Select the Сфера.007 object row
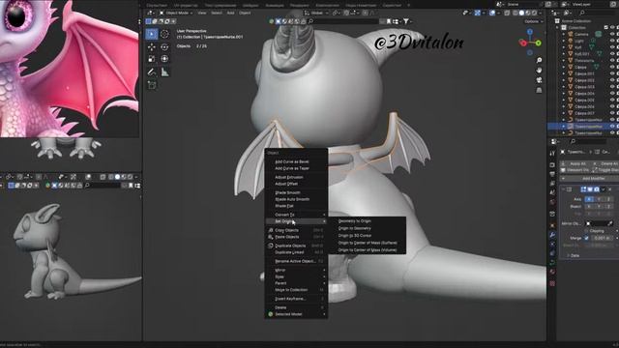Screen dimensions: 619x348 click(583, 113)
